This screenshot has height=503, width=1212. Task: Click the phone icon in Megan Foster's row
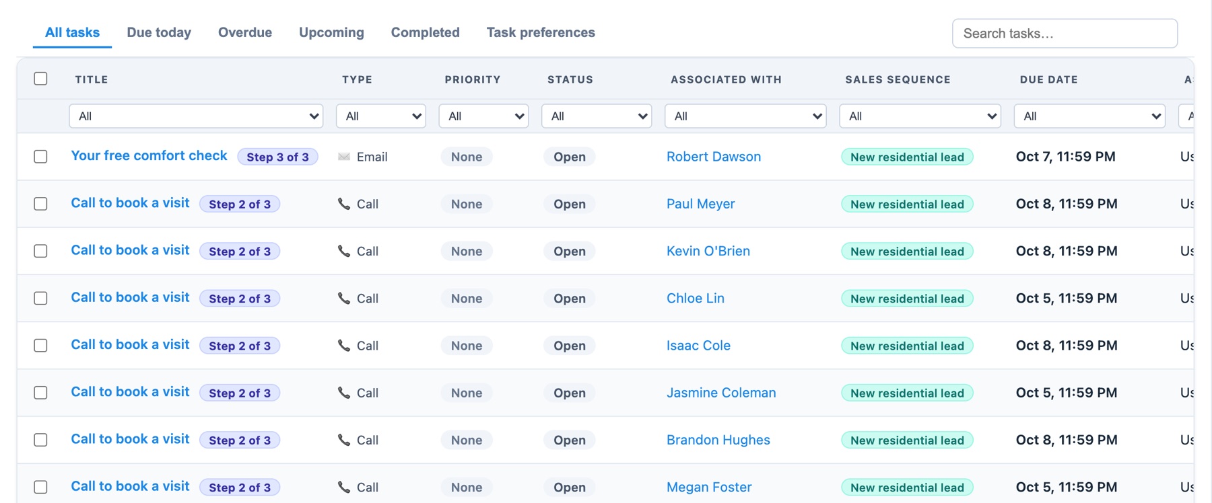[344, 487]
